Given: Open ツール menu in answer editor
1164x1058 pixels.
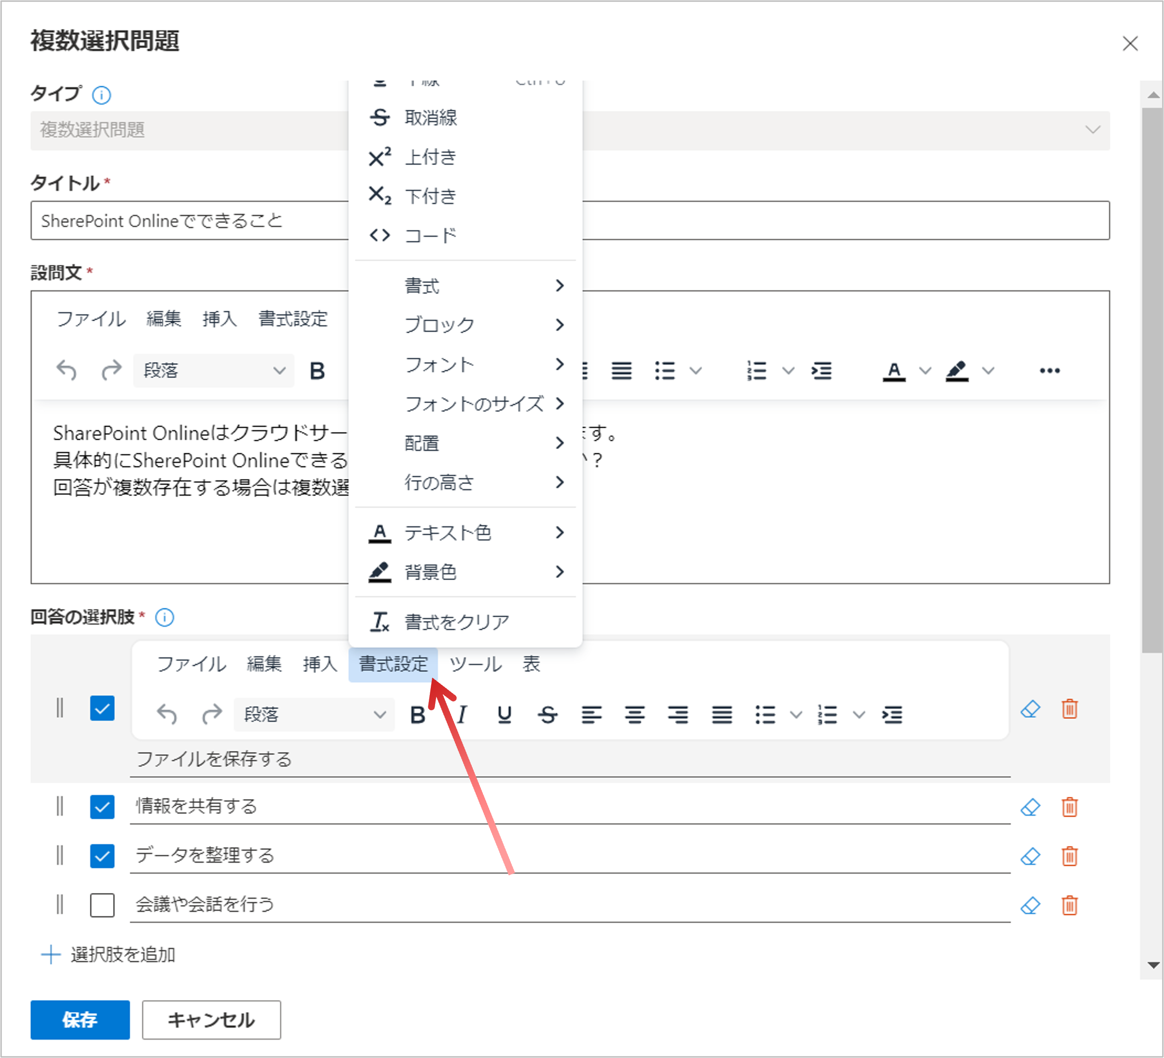Looking at the screenshot, I should pos(475,665).
